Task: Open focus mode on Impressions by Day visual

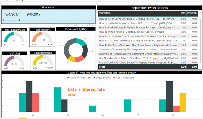Action: (x=88, y=25)
